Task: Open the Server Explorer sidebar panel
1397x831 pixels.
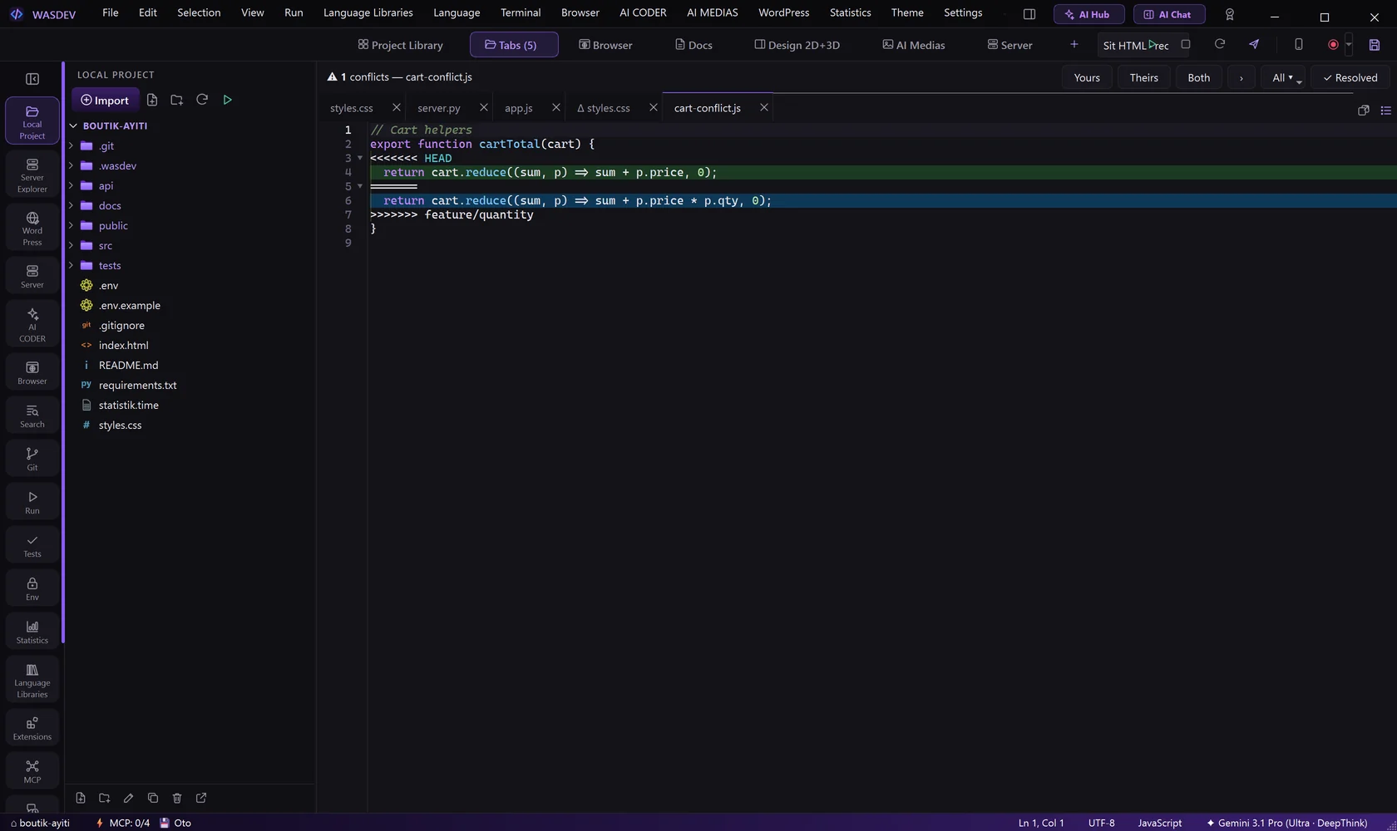Action: pos(32,174)
